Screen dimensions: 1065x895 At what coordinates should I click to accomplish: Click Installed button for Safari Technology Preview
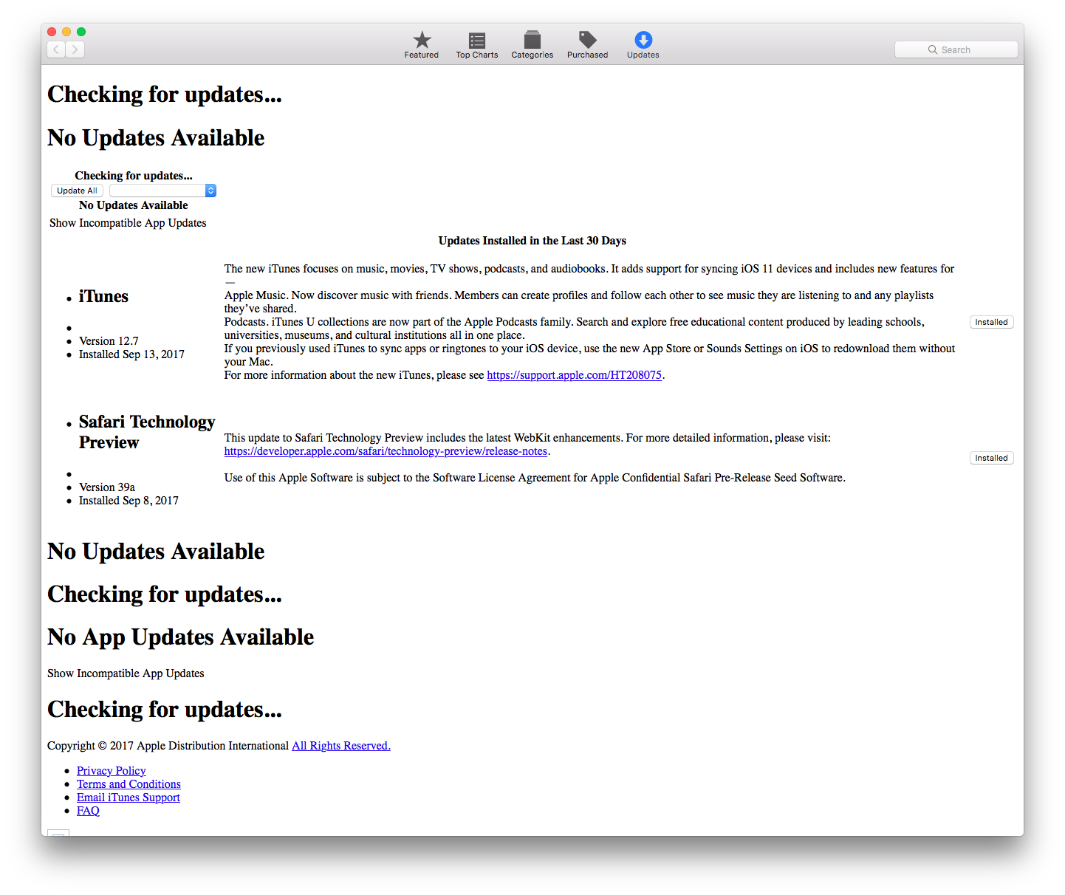[x=991, y=458]
